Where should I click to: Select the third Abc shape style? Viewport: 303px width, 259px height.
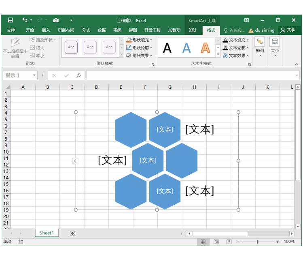point(109,47)
